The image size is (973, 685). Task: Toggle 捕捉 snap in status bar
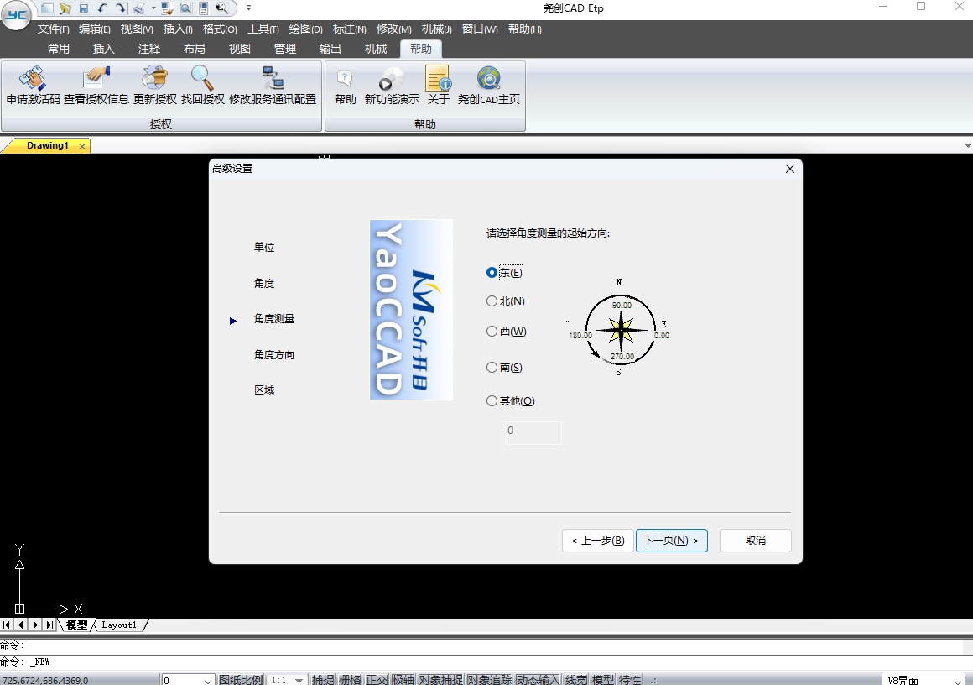click(323, 680)
